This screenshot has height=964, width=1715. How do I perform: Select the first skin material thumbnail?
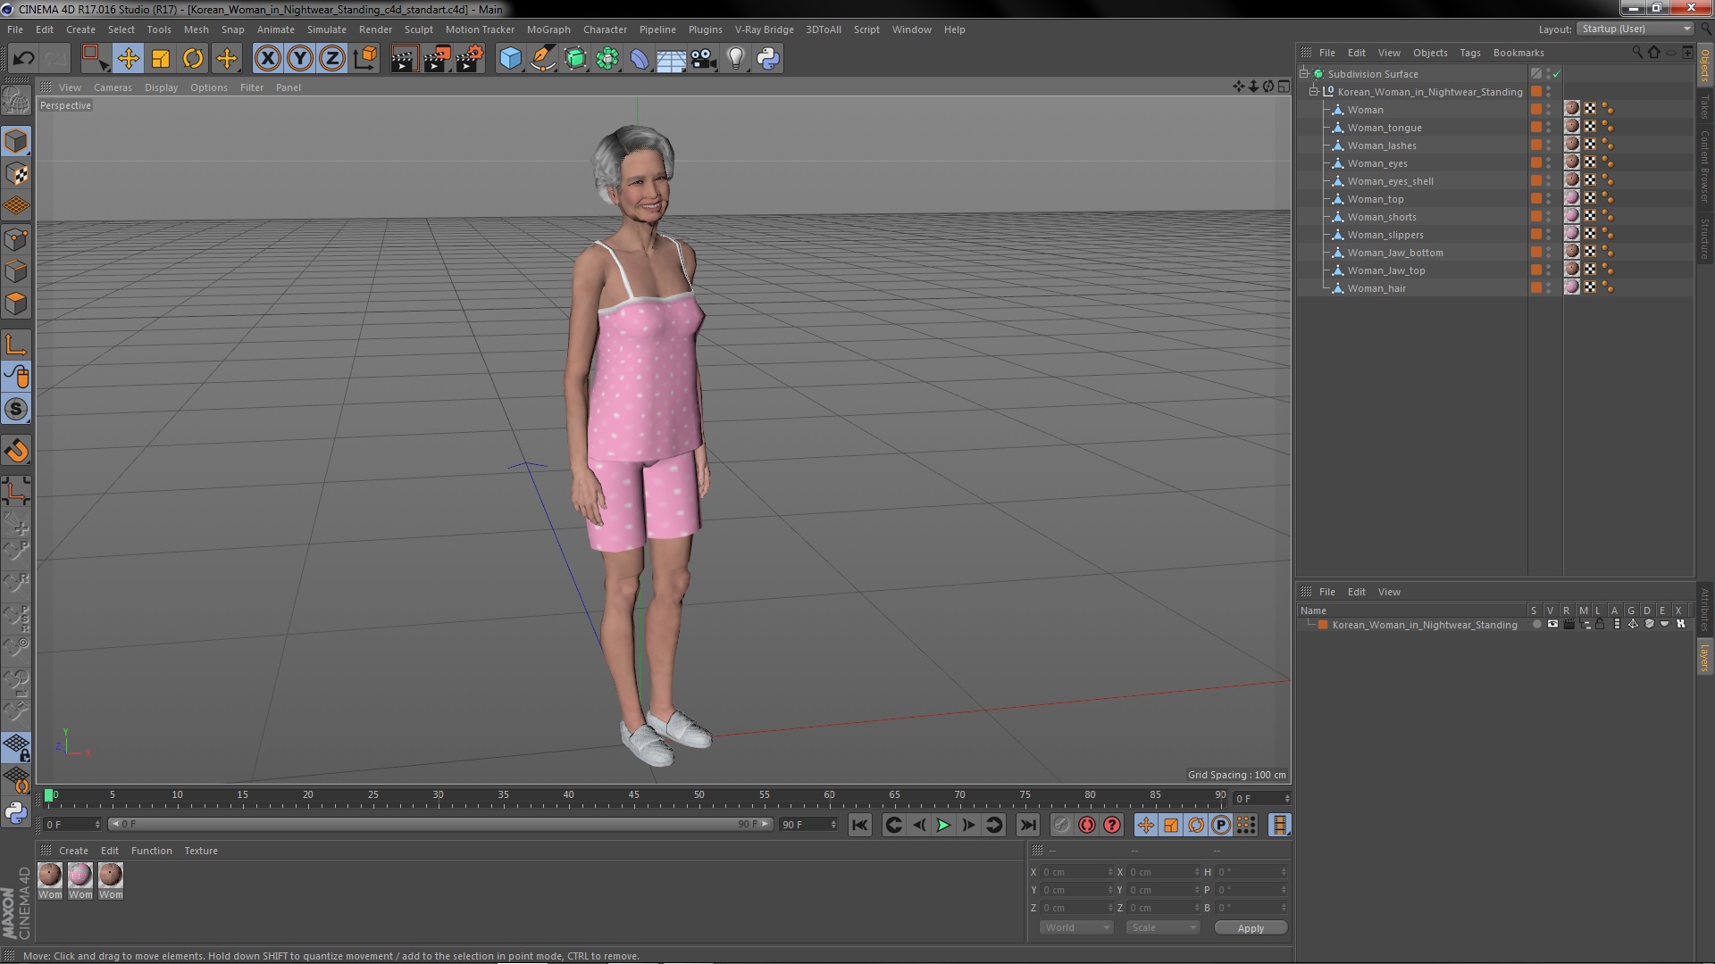[x=50, y=875]
